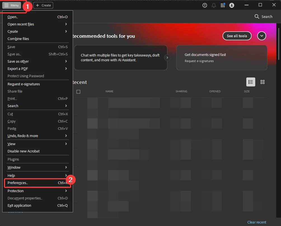Screen dimensions: 281x226
Task: Expand the Search submenu
Action: click(38, 106)
